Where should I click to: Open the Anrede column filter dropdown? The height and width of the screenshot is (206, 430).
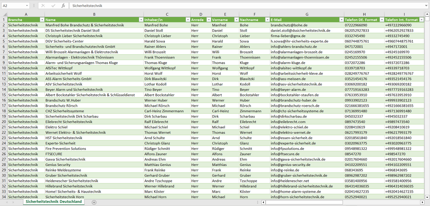[x=209, y=20]
